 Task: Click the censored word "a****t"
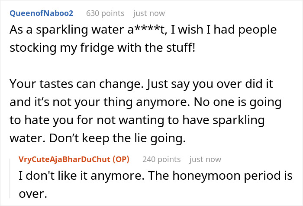point(136,30)
